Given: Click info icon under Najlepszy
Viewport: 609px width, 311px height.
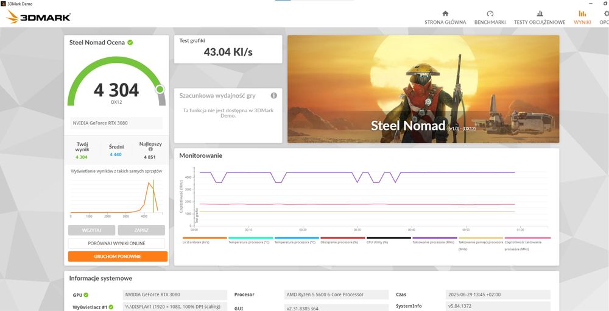Looking at the screenshot, I should pyautogui.click(x=150, y=149).
